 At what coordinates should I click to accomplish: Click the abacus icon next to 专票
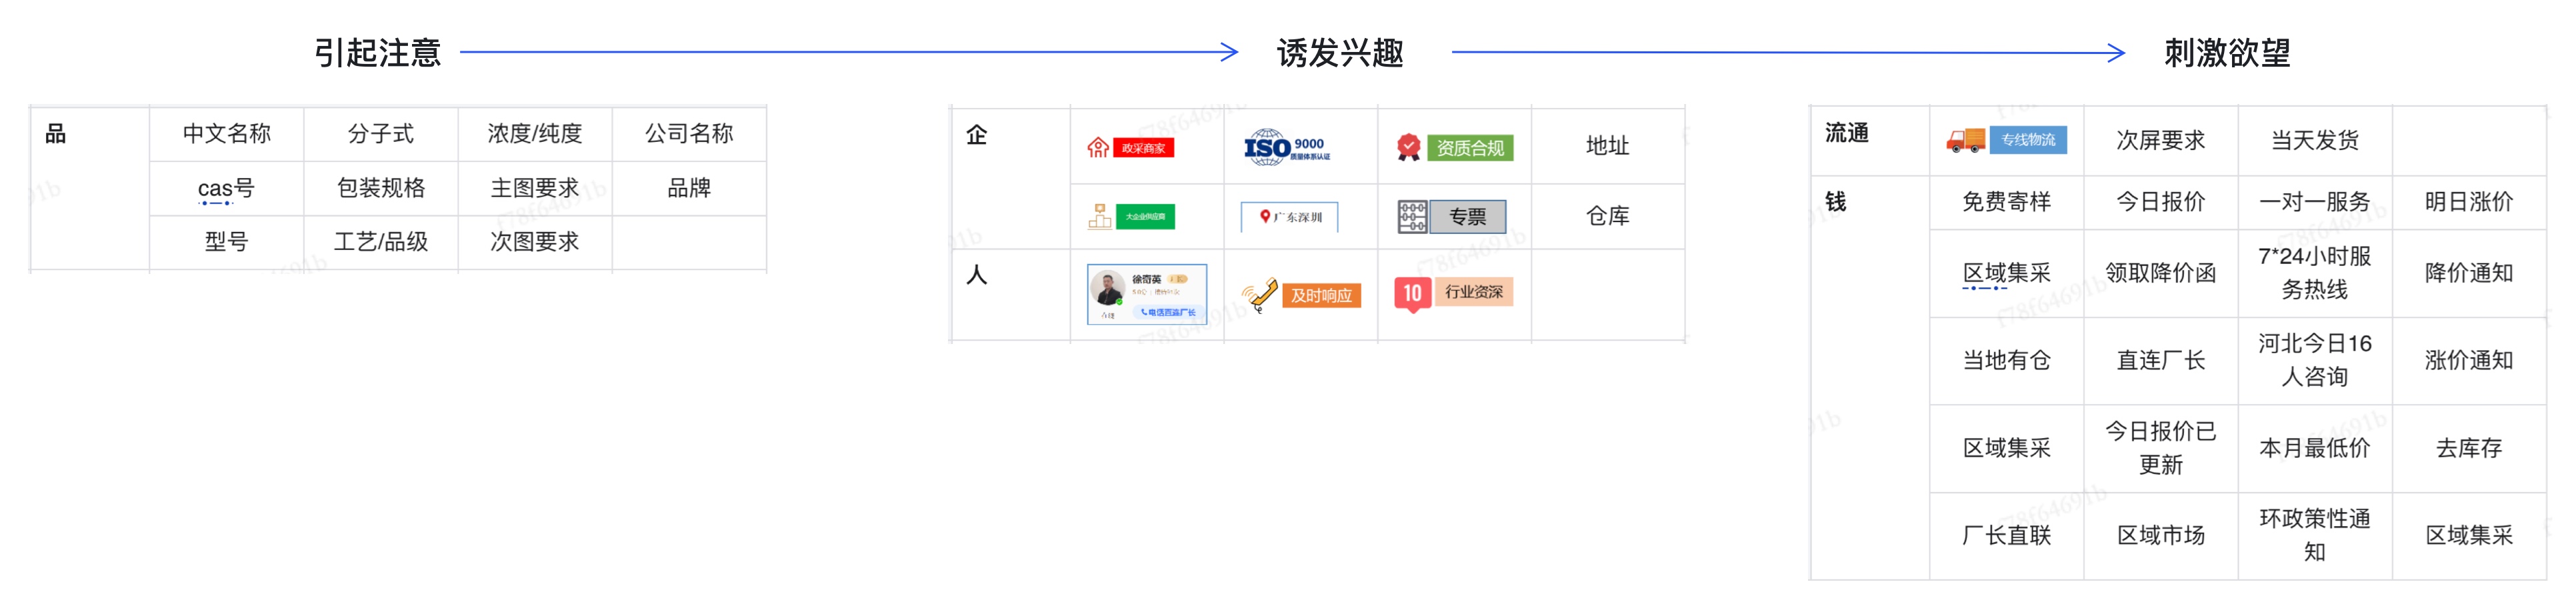[x=1412, y=217]
